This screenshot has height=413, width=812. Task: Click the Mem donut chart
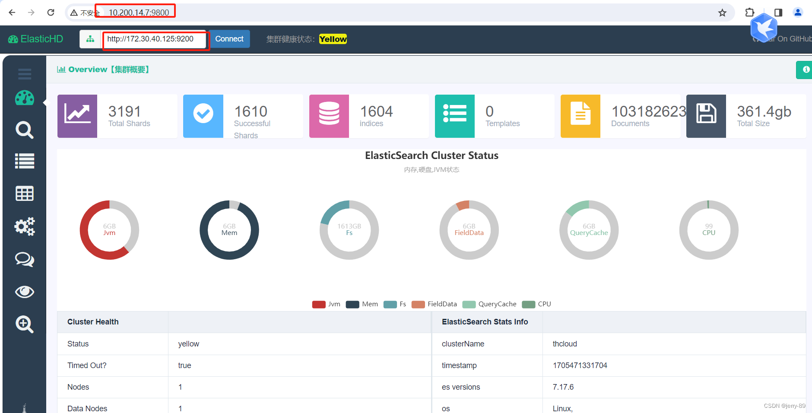[x=229, y=230]
